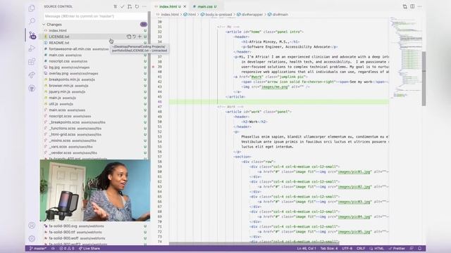This screenshot has width=451, height=253.
Task: Click the HTML language mode indicator
Action: (377, 248)
